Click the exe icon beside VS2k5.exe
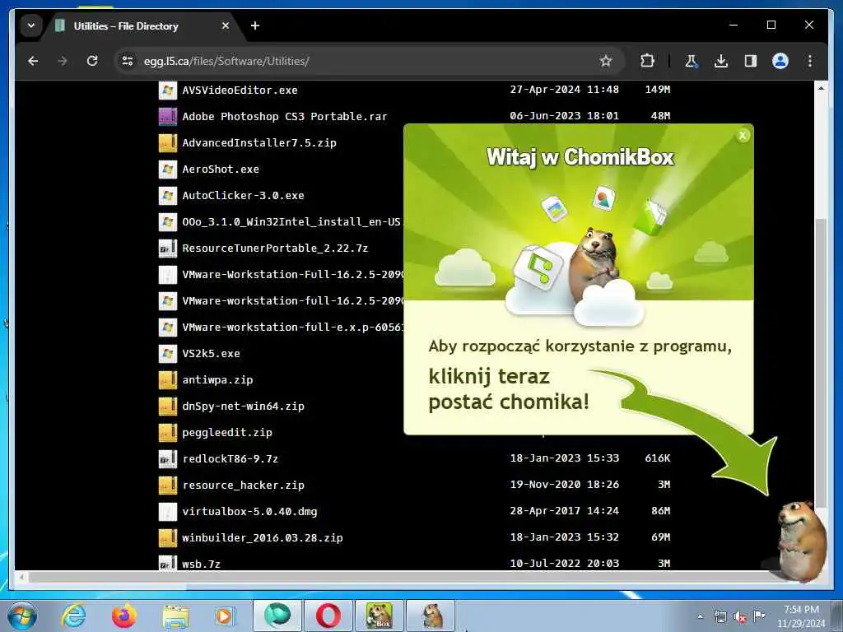 coord(168,354)
